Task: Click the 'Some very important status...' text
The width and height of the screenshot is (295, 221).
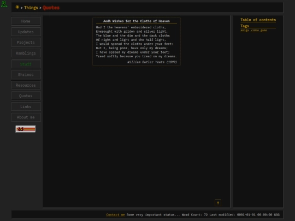Action: coord(153,215)
